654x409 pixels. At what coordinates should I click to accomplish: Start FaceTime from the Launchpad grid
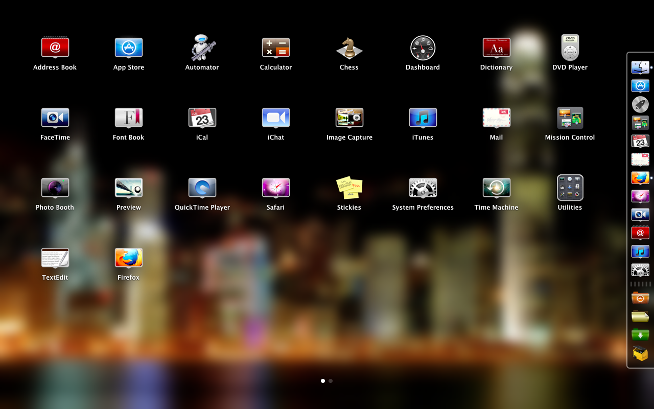55,118
